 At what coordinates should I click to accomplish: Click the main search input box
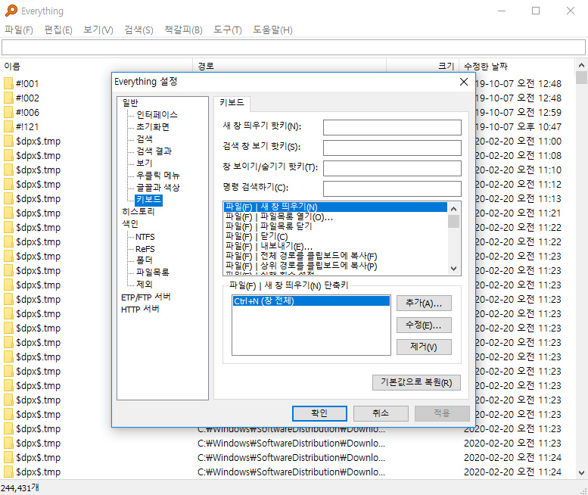pyautogui.click(x=294, y=48)
